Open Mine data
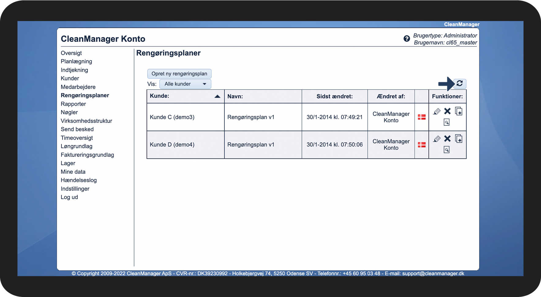This screenshot has width=541, height=297. coord(73,172)
